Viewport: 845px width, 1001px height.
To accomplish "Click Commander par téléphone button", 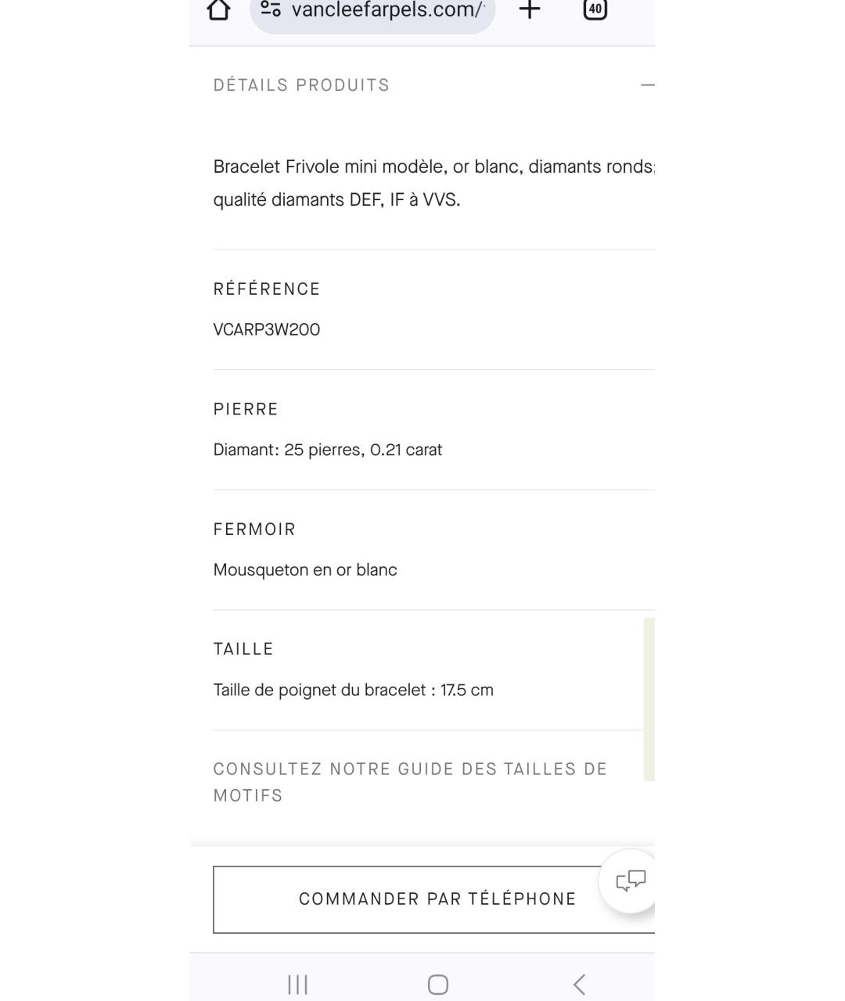I will coord(434,899).
